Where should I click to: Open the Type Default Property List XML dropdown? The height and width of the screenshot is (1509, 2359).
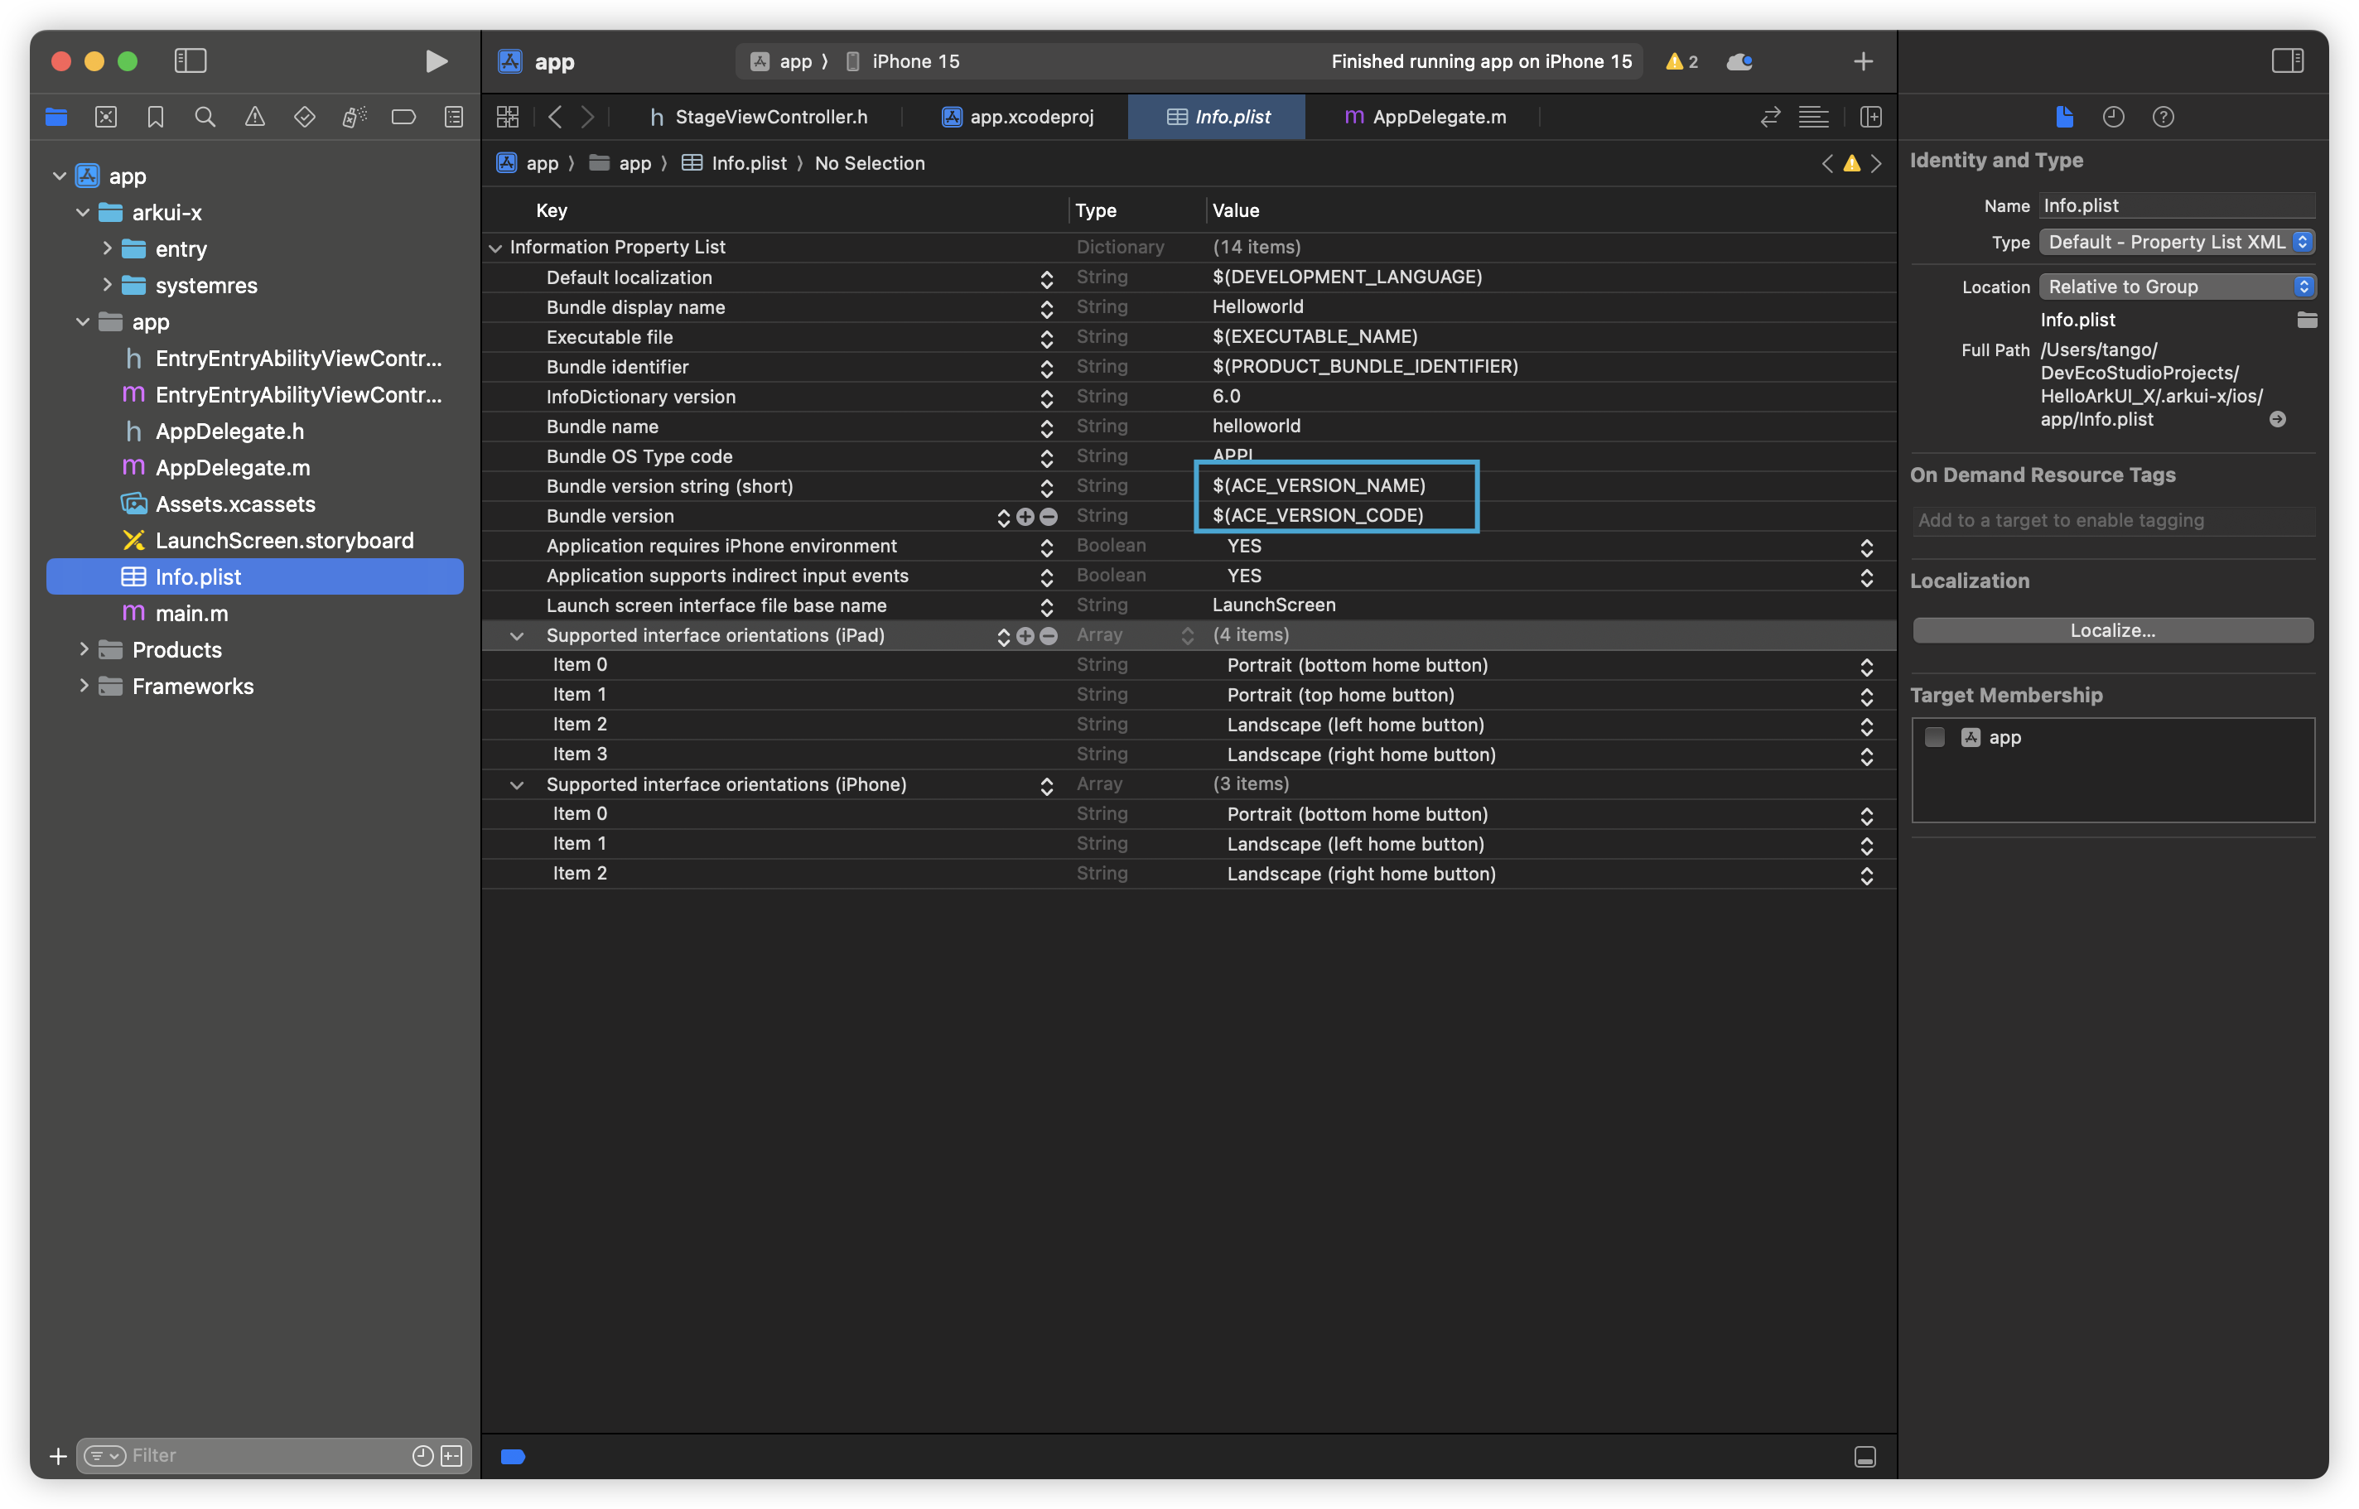pos(2177,242)
